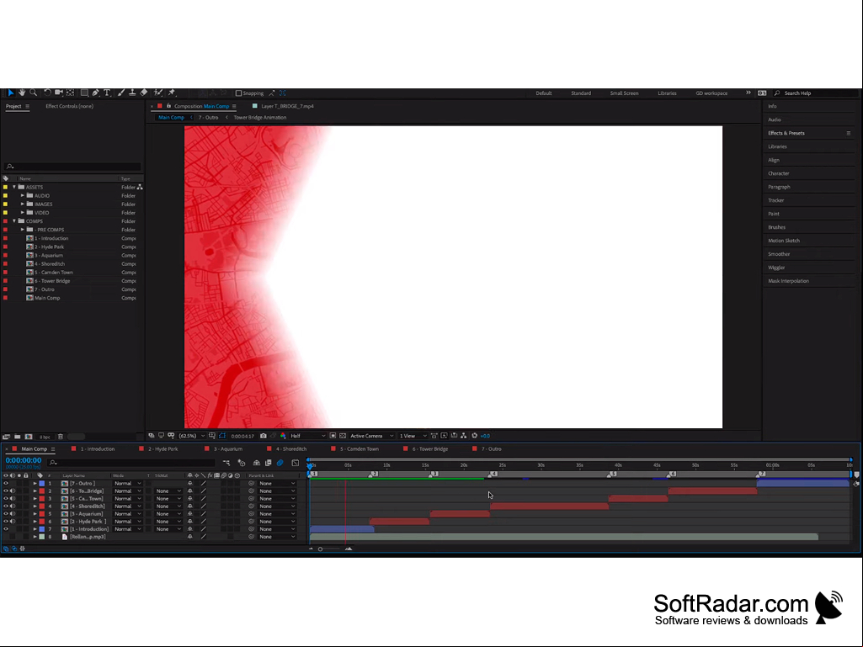
Task: Open Layer T_BRIDGE_7.mp4 viewer tab
Action: coord(287,106)
